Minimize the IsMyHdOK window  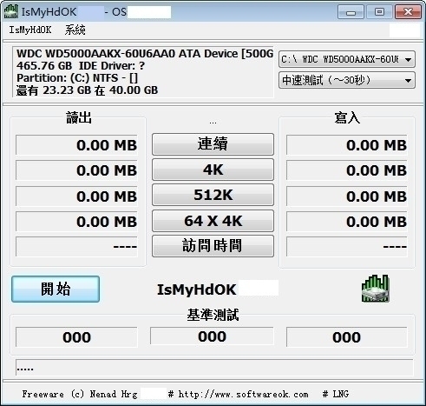(x=351, y=12)
